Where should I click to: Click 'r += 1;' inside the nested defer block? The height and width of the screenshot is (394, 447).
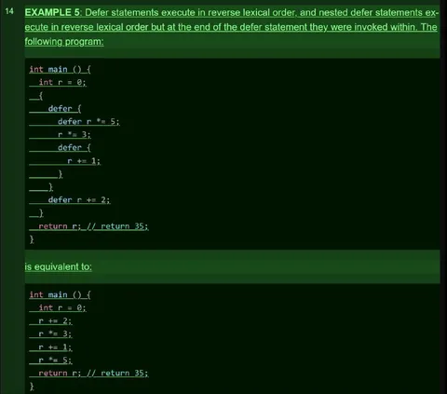coord(84,161)
